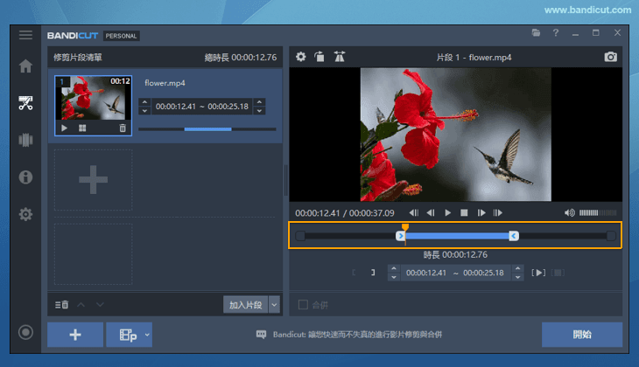Expand the 加入片段 dropdown arrow
Image resolution: width=639 pixels, height=367 pixels.
(274, 305)
